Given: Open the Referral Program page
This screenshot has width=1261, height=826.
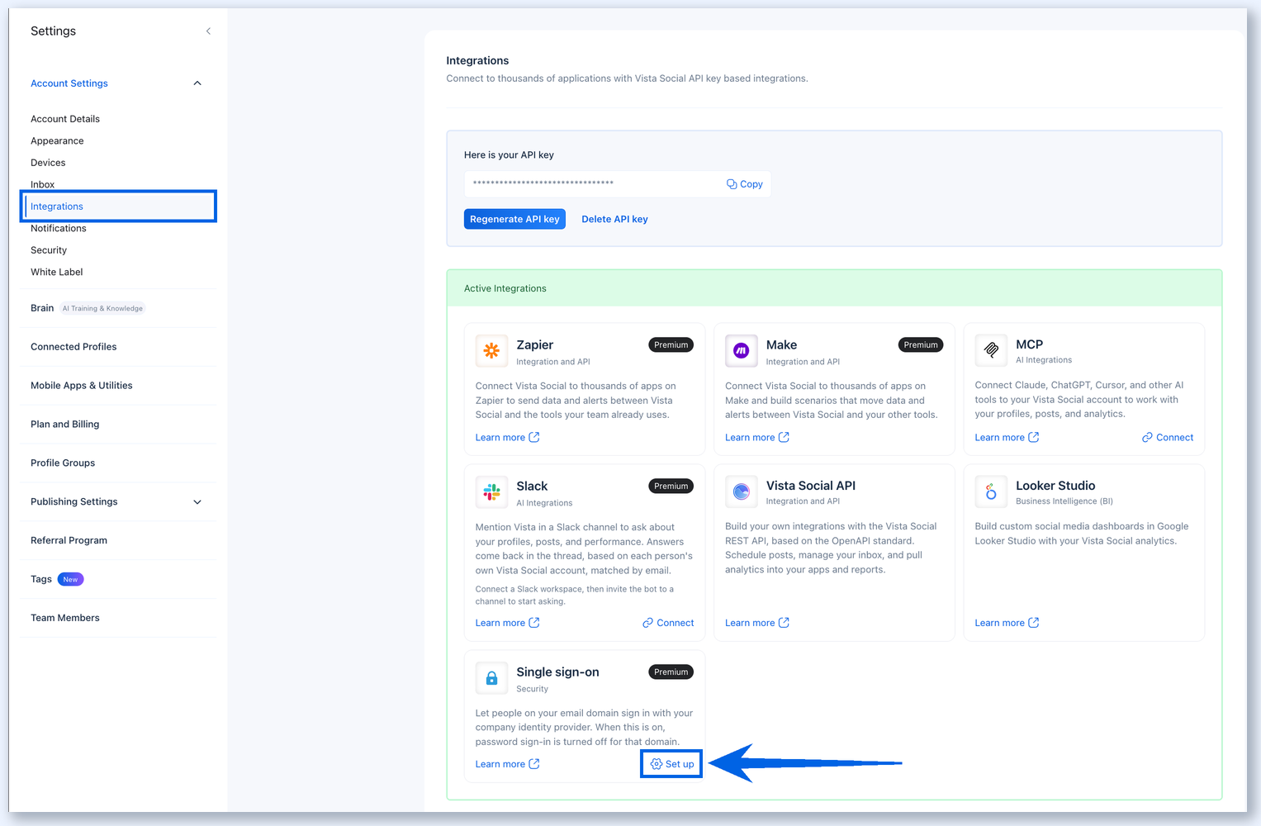Looking at the screenshot, I should (x=69, y=541).
